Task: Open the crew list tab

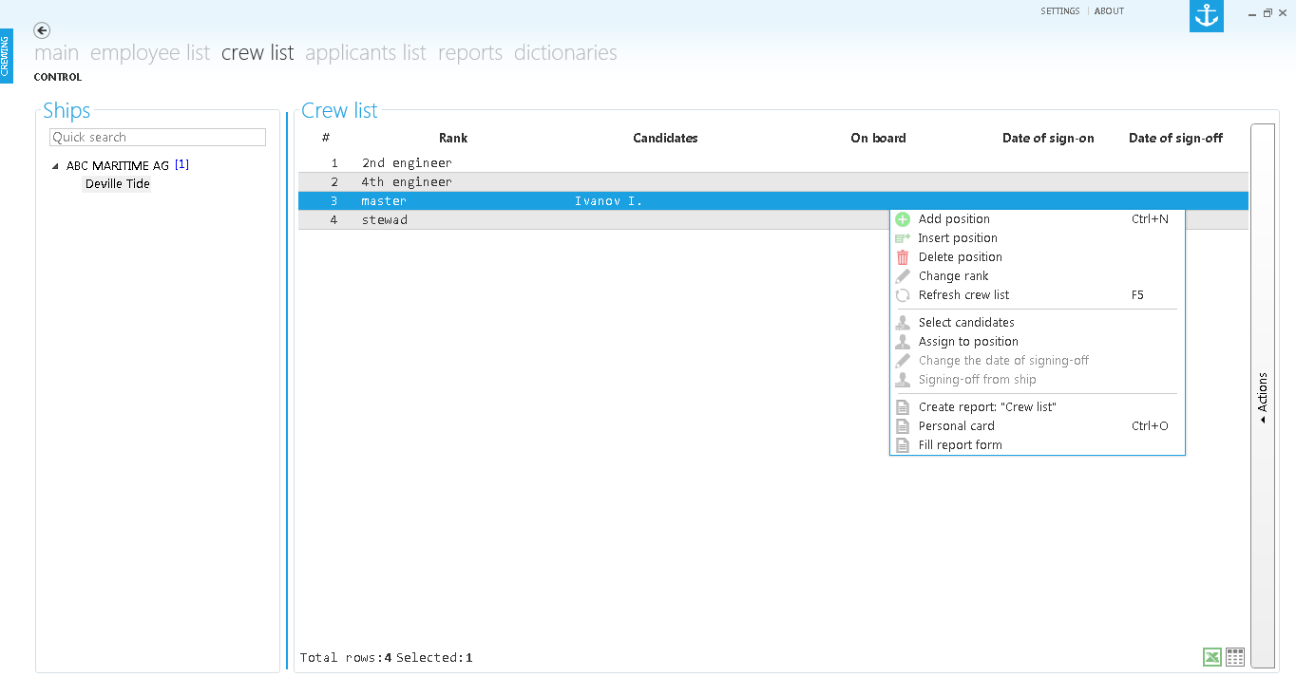Action: click(x=257, y=53)
